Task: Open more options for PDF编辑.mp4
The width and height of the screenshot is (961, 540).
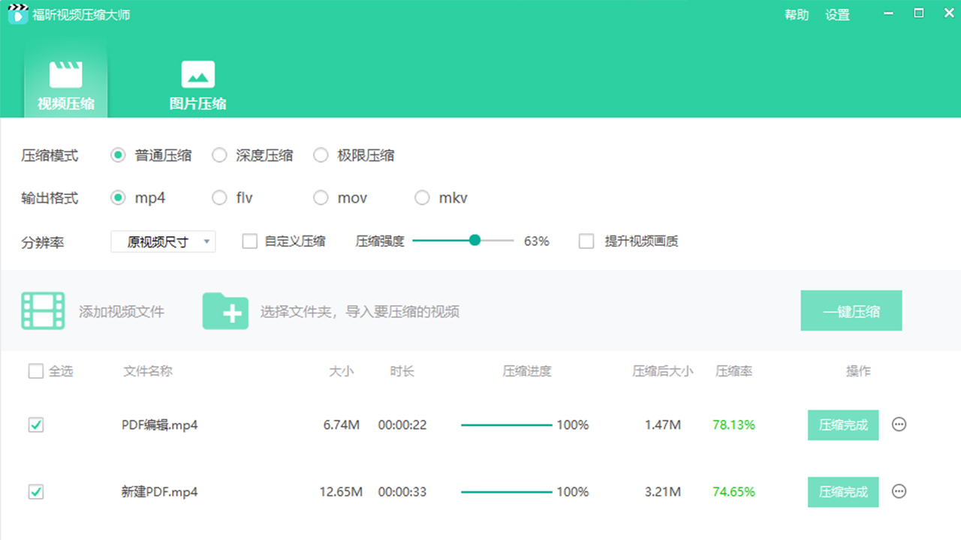Action: [899, 424]
